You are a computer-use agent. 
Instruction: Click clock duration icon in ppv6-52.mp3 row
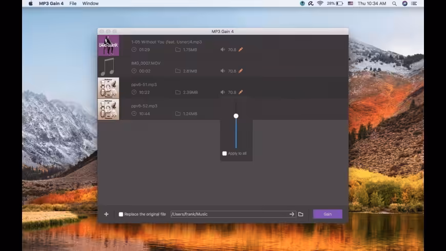point(134,113)
